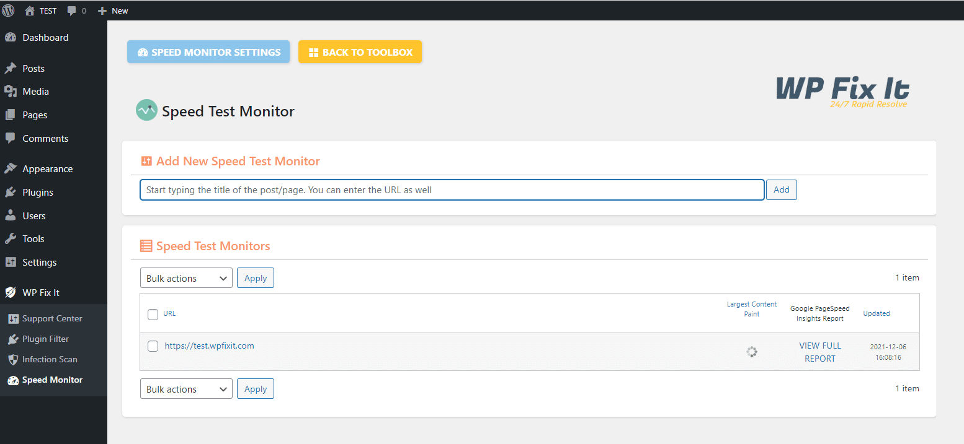Select the Speed Monitor submenu item

pos(53,380)
